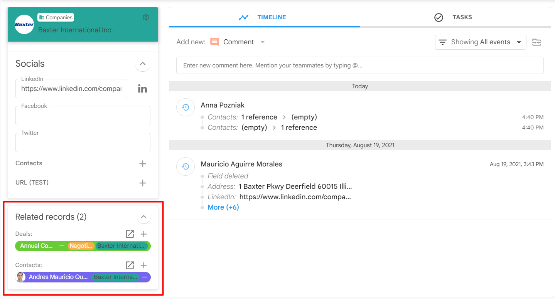Open the Add new Comment dropdown
The height and width of the screenshot is (299, 555).
click(263, 42)
